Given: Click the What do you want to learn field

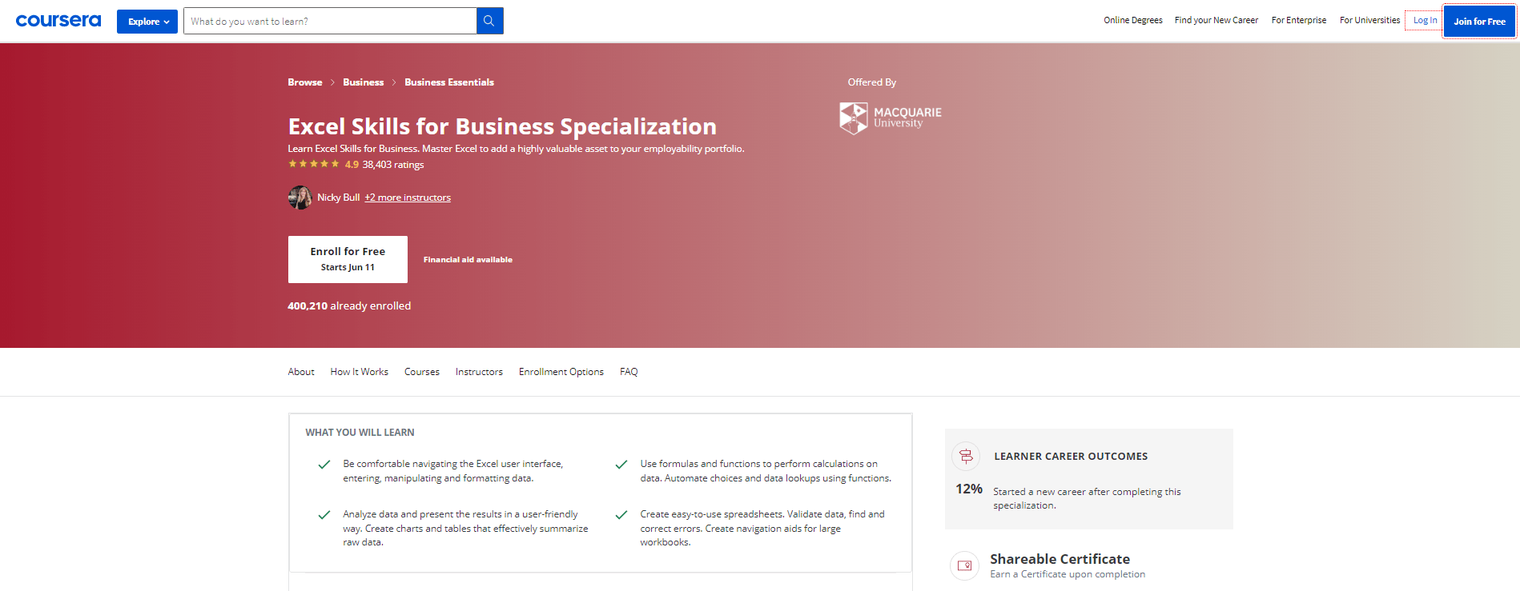Looking at the screenshot, I should coord(330,20).
